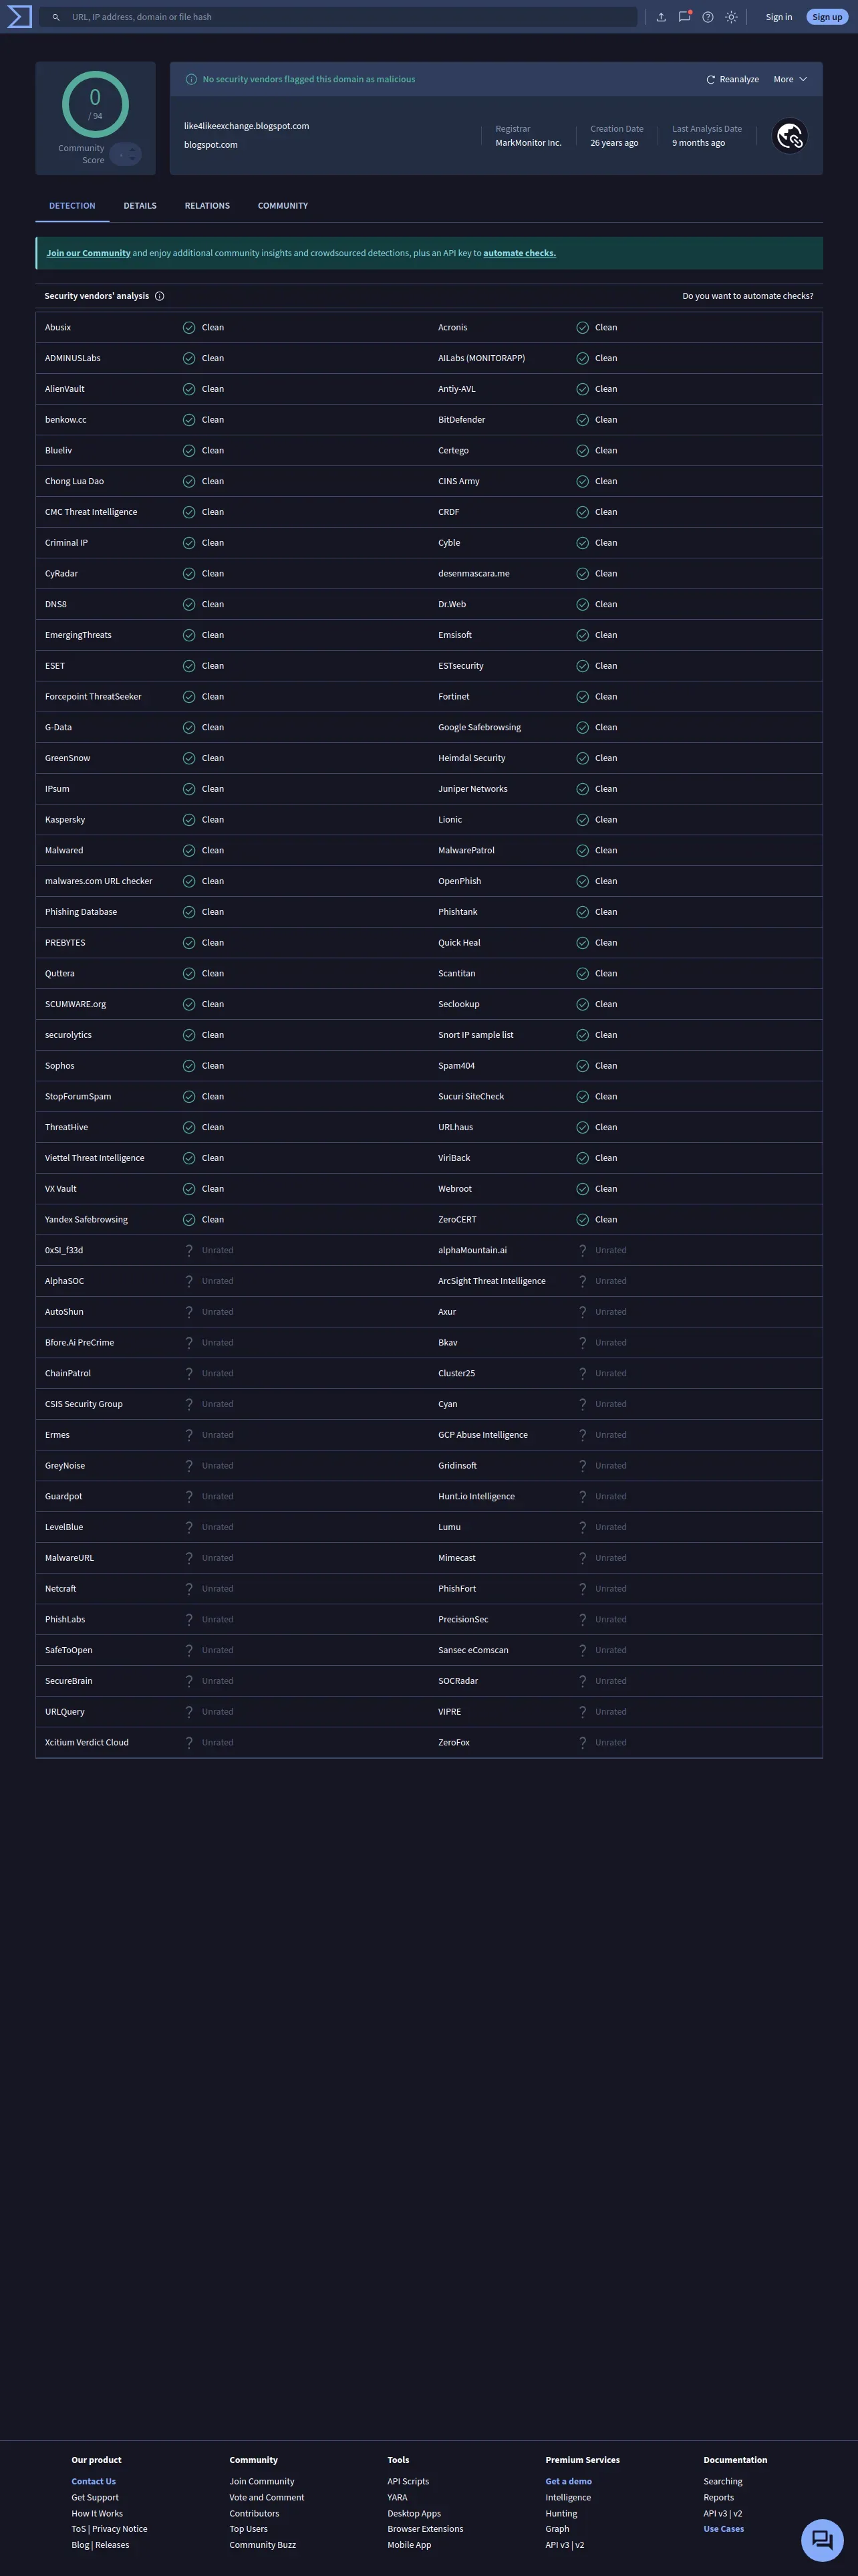Click the Reanalyze button
Screen dimensions: 858x2576
point(732,79)
